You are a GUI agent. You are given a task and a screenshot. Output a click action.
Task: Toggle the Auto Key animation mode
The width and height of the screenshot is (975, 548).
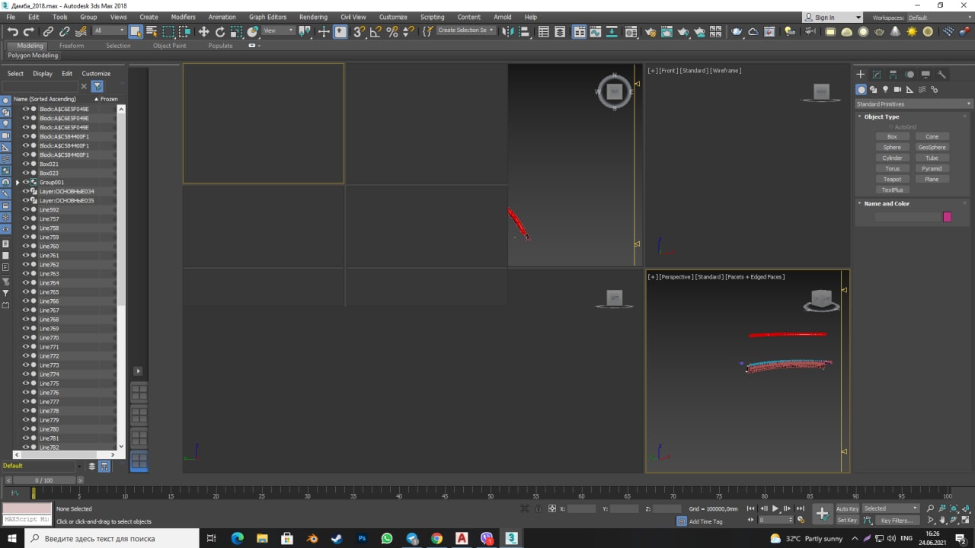coord(847,508)
